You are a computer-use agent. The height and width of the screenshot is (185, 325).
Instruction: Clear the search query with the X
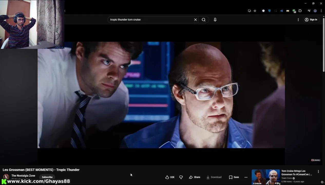195,20
